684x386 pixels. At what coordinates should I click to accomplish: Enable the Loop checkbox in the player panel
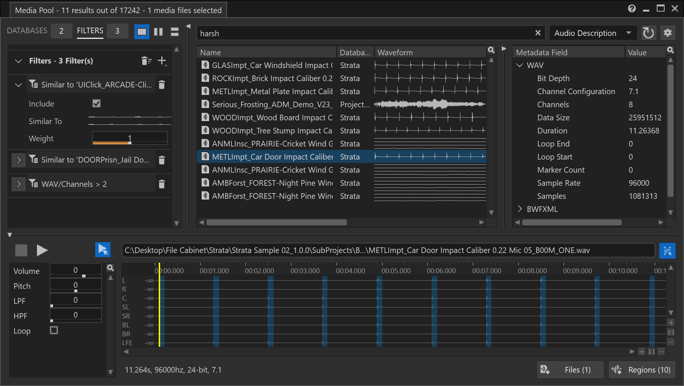click(54, 330)
